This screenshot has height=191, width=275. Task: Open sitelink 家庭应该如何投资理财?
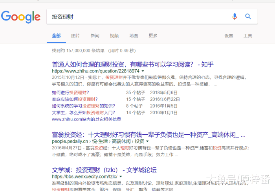[x=75, y=99]
